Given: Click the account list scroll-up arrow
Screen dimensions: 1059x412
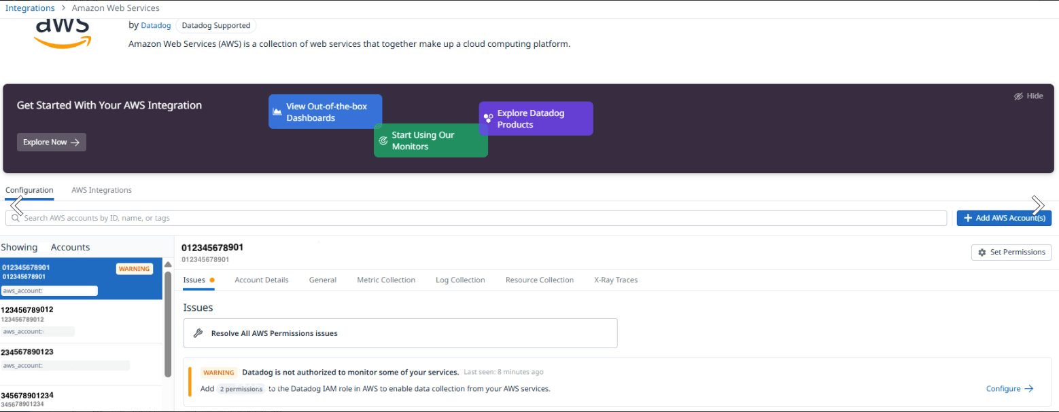Looking at the screenshot, I should tap(168, 264).
